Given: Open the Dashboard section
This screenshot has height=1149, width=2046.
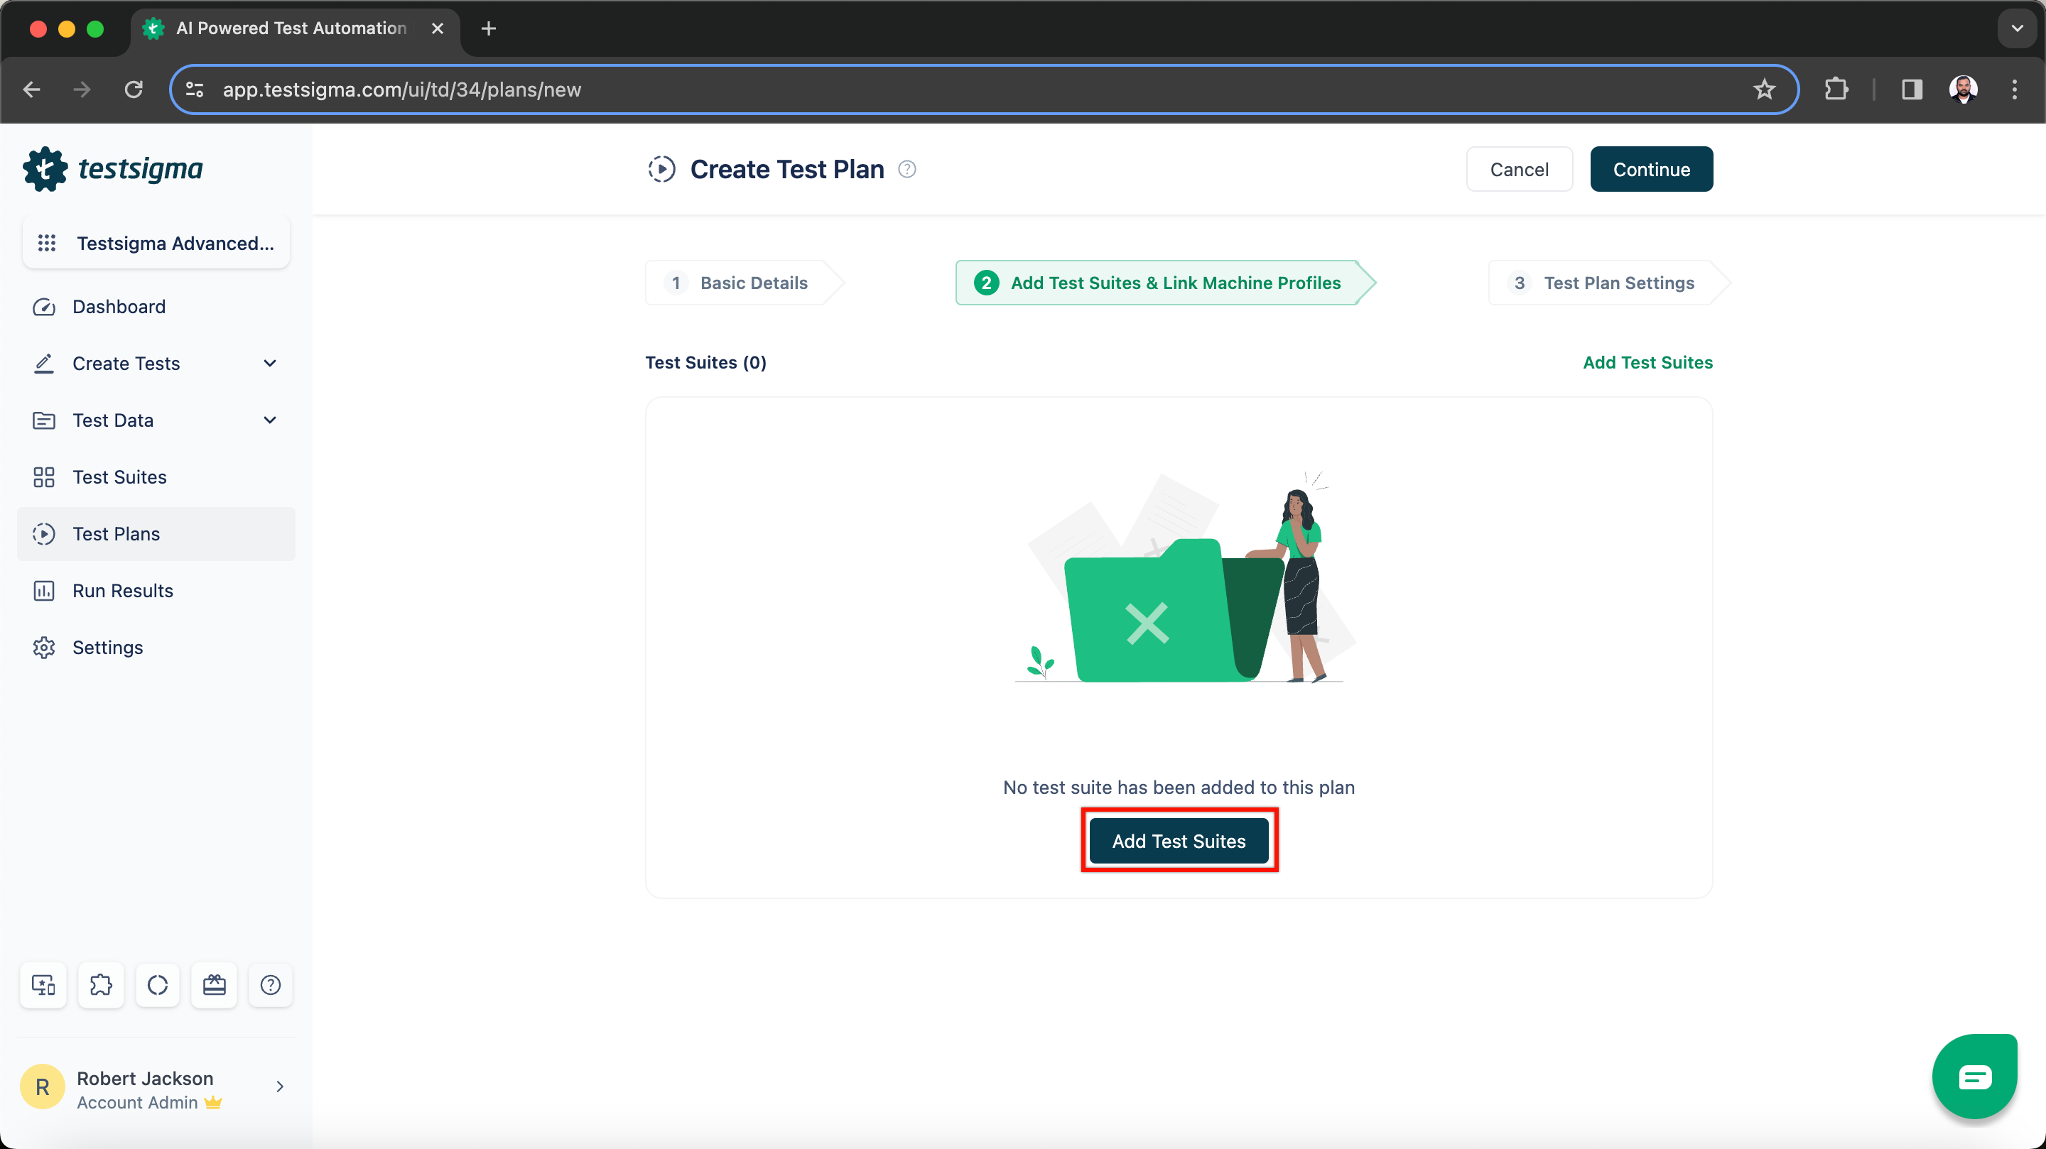Looking at the screenshot, I should click(x=119, y=306).
